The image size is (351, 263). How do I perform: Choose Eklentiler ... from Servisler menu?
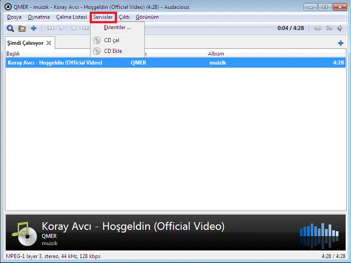(117, 27)
